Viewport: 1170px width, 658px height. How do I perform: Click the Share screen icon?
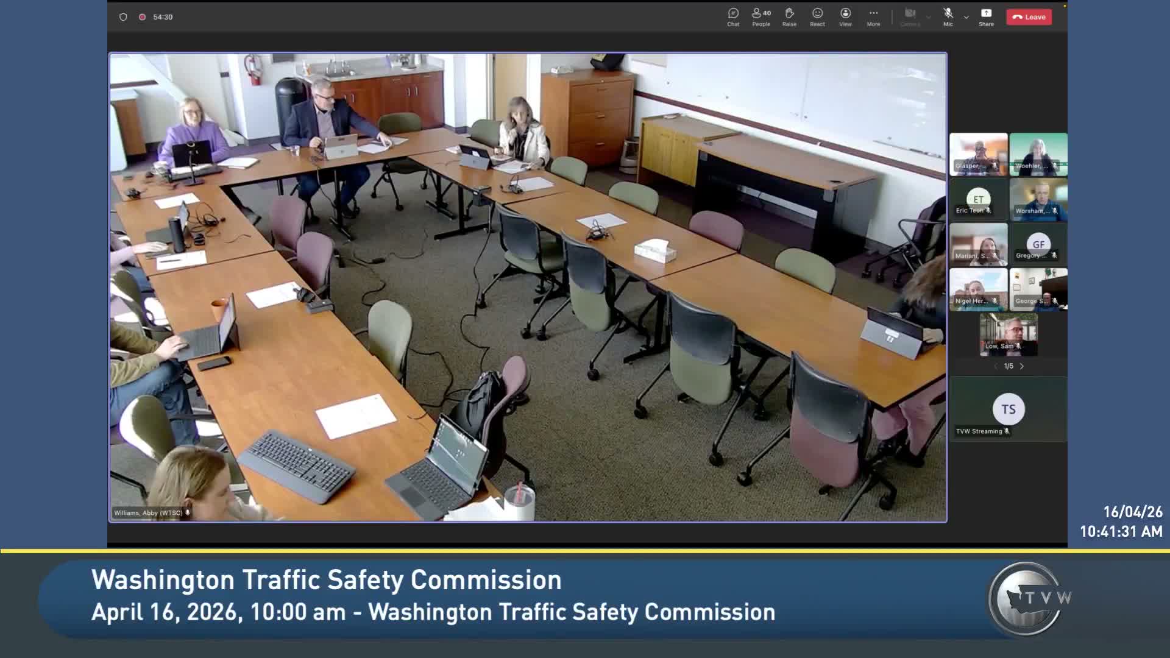(x=986, y=16)
